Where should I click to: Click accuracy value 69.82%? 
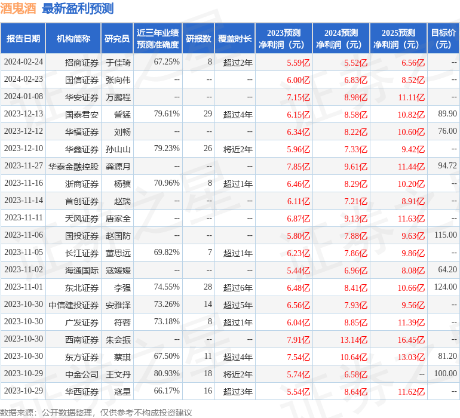[x=167, y=252]
